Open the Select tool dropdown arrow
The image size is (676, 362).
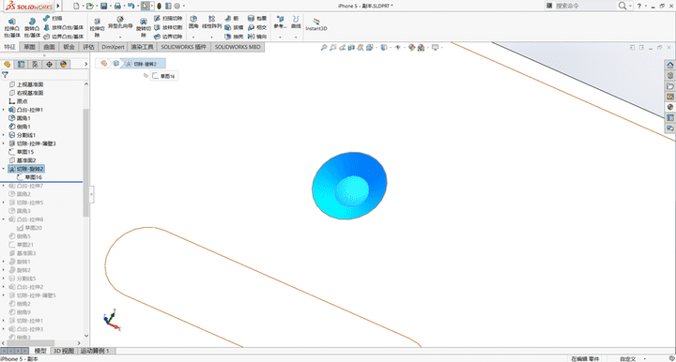(x=152, y=6)
